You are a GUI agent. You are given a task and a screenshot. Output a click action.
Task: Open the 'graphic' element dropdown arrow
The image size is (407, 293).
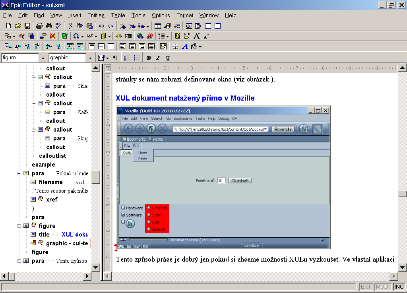pyautogui.click(x=90, y=58)
